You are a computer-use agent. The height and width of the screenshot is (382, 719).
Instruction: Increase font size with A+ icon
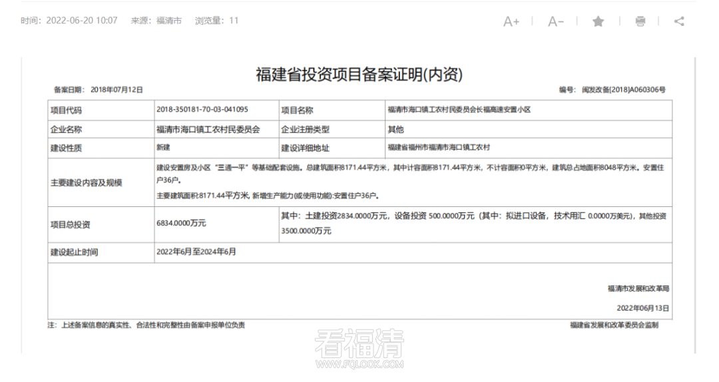coord(511,21)
